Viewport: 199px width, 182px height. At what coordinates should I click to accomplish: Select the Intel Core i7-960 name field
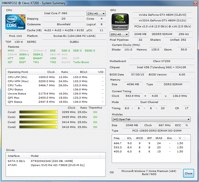coord(56,13)
